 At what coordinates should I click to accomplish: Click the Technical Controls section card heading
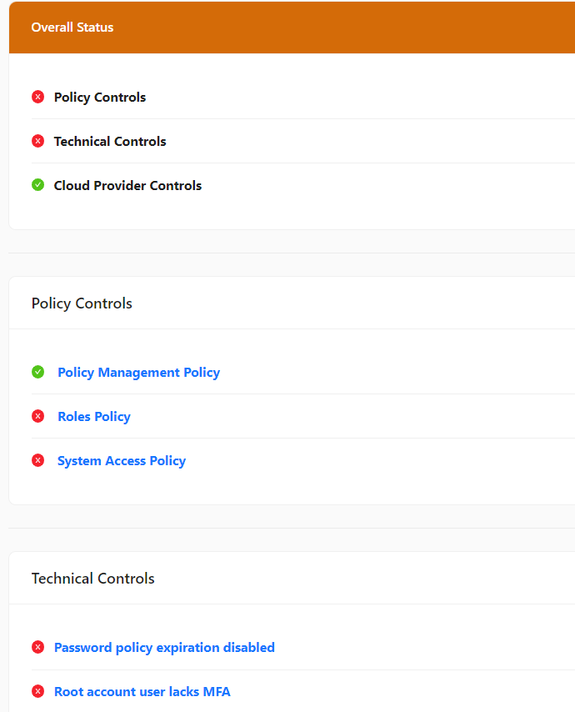(93, 579)
